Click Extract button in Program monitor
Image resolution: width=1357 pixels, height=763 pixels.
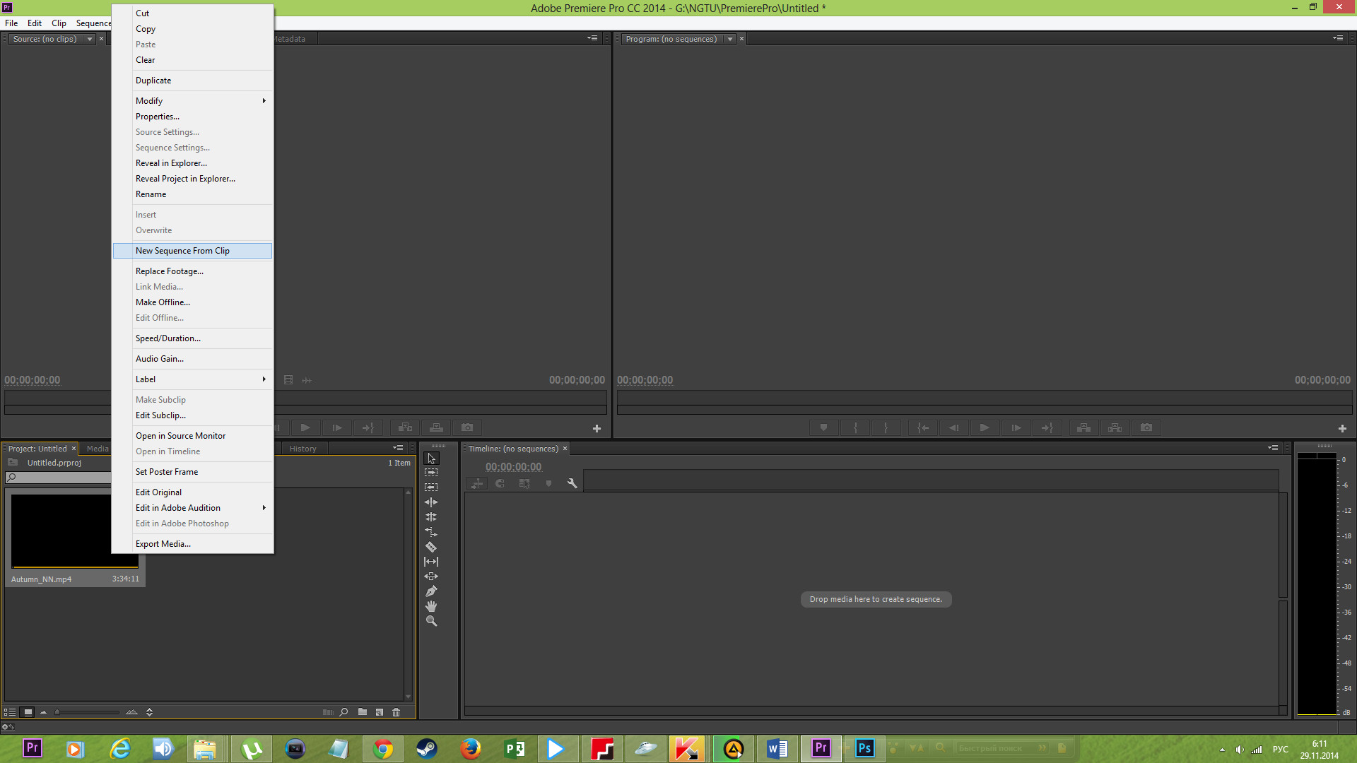pos(1115,427)
